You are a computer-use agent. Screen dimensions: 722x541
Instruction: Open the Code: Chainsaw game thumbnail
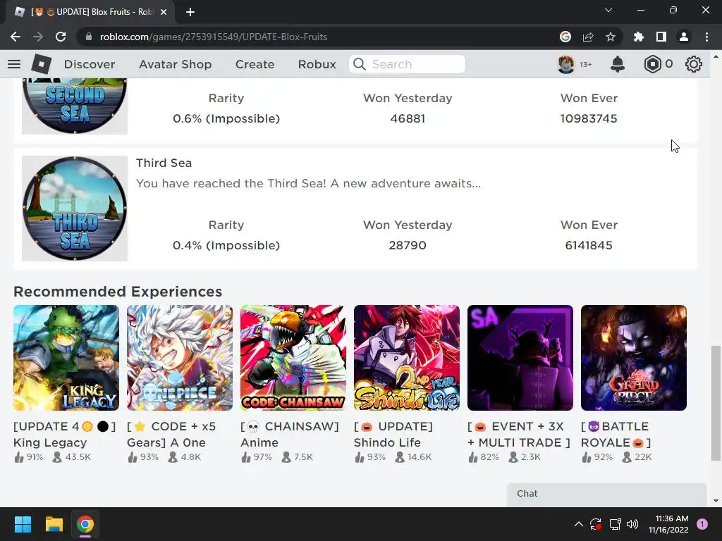[293, 358]
